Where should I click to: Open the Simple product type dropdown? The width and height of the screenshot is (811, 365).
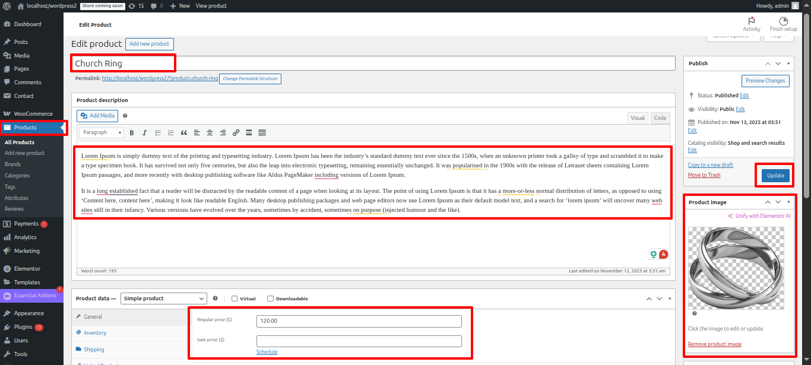click(x=163, y=299)
